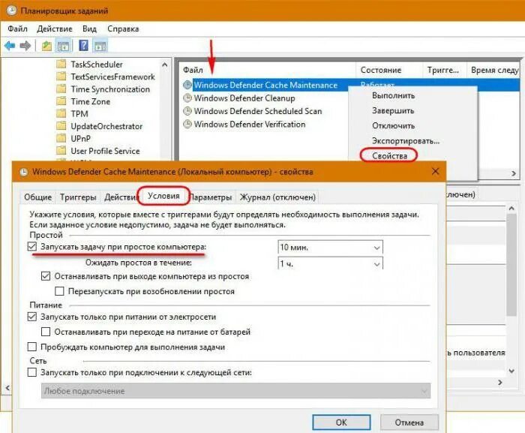Choose Выполнить in the context menu
The height and width of the screenshot is (433, 525).
pyautogui.click(x=394, y=95)
